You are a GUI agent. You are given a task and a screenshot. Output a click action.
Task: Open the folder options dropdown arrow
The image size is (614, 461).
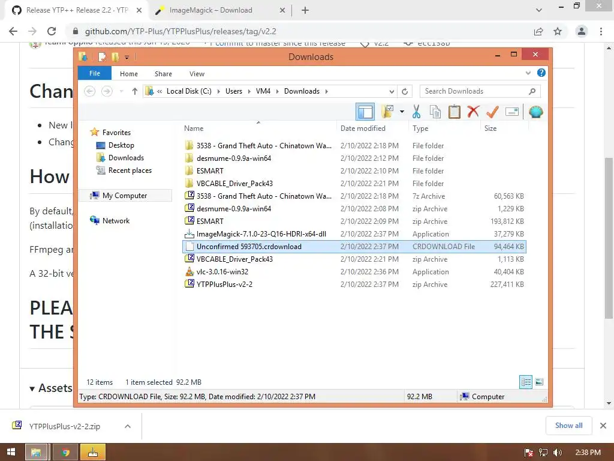402,112
